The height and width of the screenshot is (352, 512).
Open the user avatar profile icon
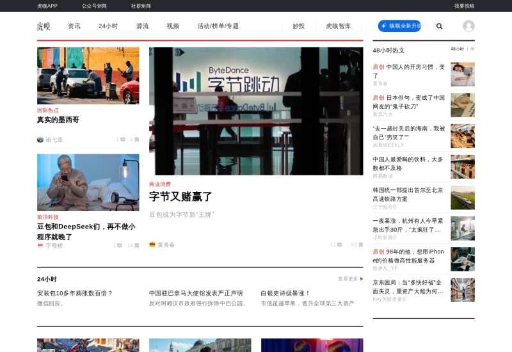point(468,26)
